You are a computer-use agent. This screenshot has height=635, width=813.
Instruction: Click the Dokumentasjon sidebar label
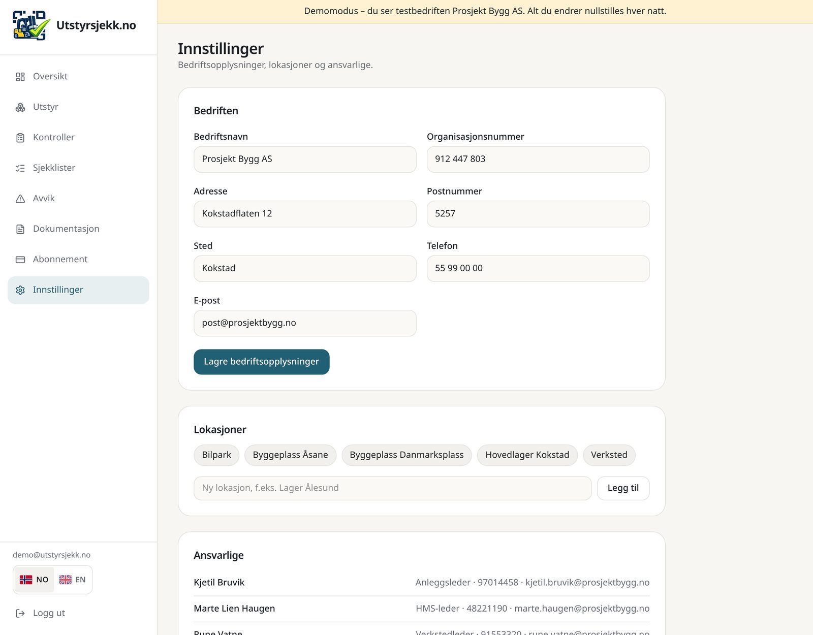click(66, 229)
